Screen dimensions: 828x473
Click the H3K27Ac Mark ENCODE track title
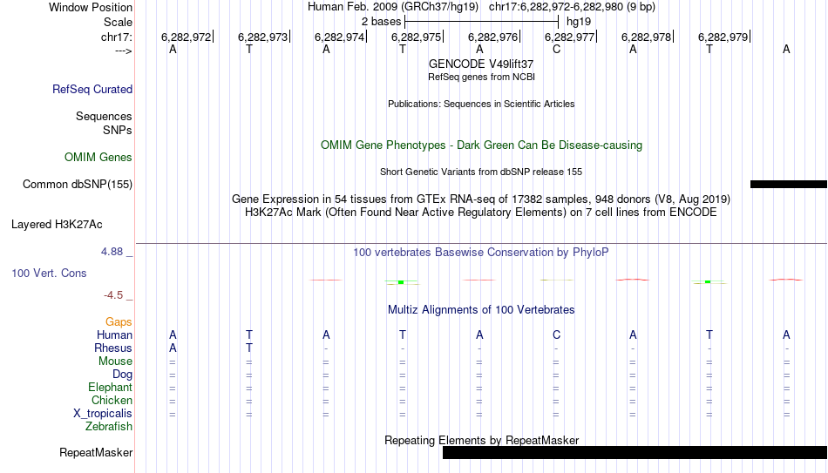pos(481,213)
